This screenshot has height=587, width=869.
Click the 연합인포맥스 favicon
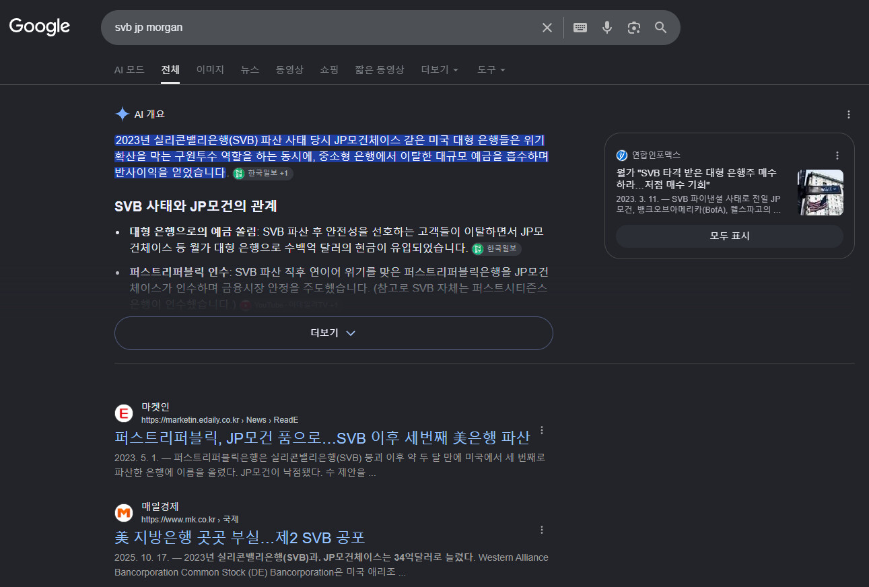click(621, 156)
